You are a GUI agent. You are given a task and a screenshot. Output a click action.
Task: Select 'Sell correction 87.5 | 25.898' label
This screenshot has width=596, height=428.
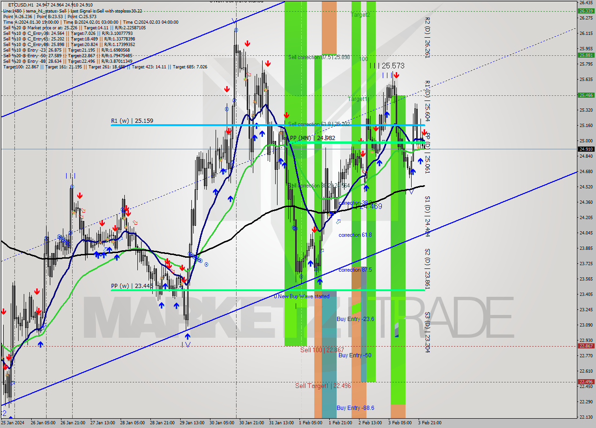(x=319, y=57)
